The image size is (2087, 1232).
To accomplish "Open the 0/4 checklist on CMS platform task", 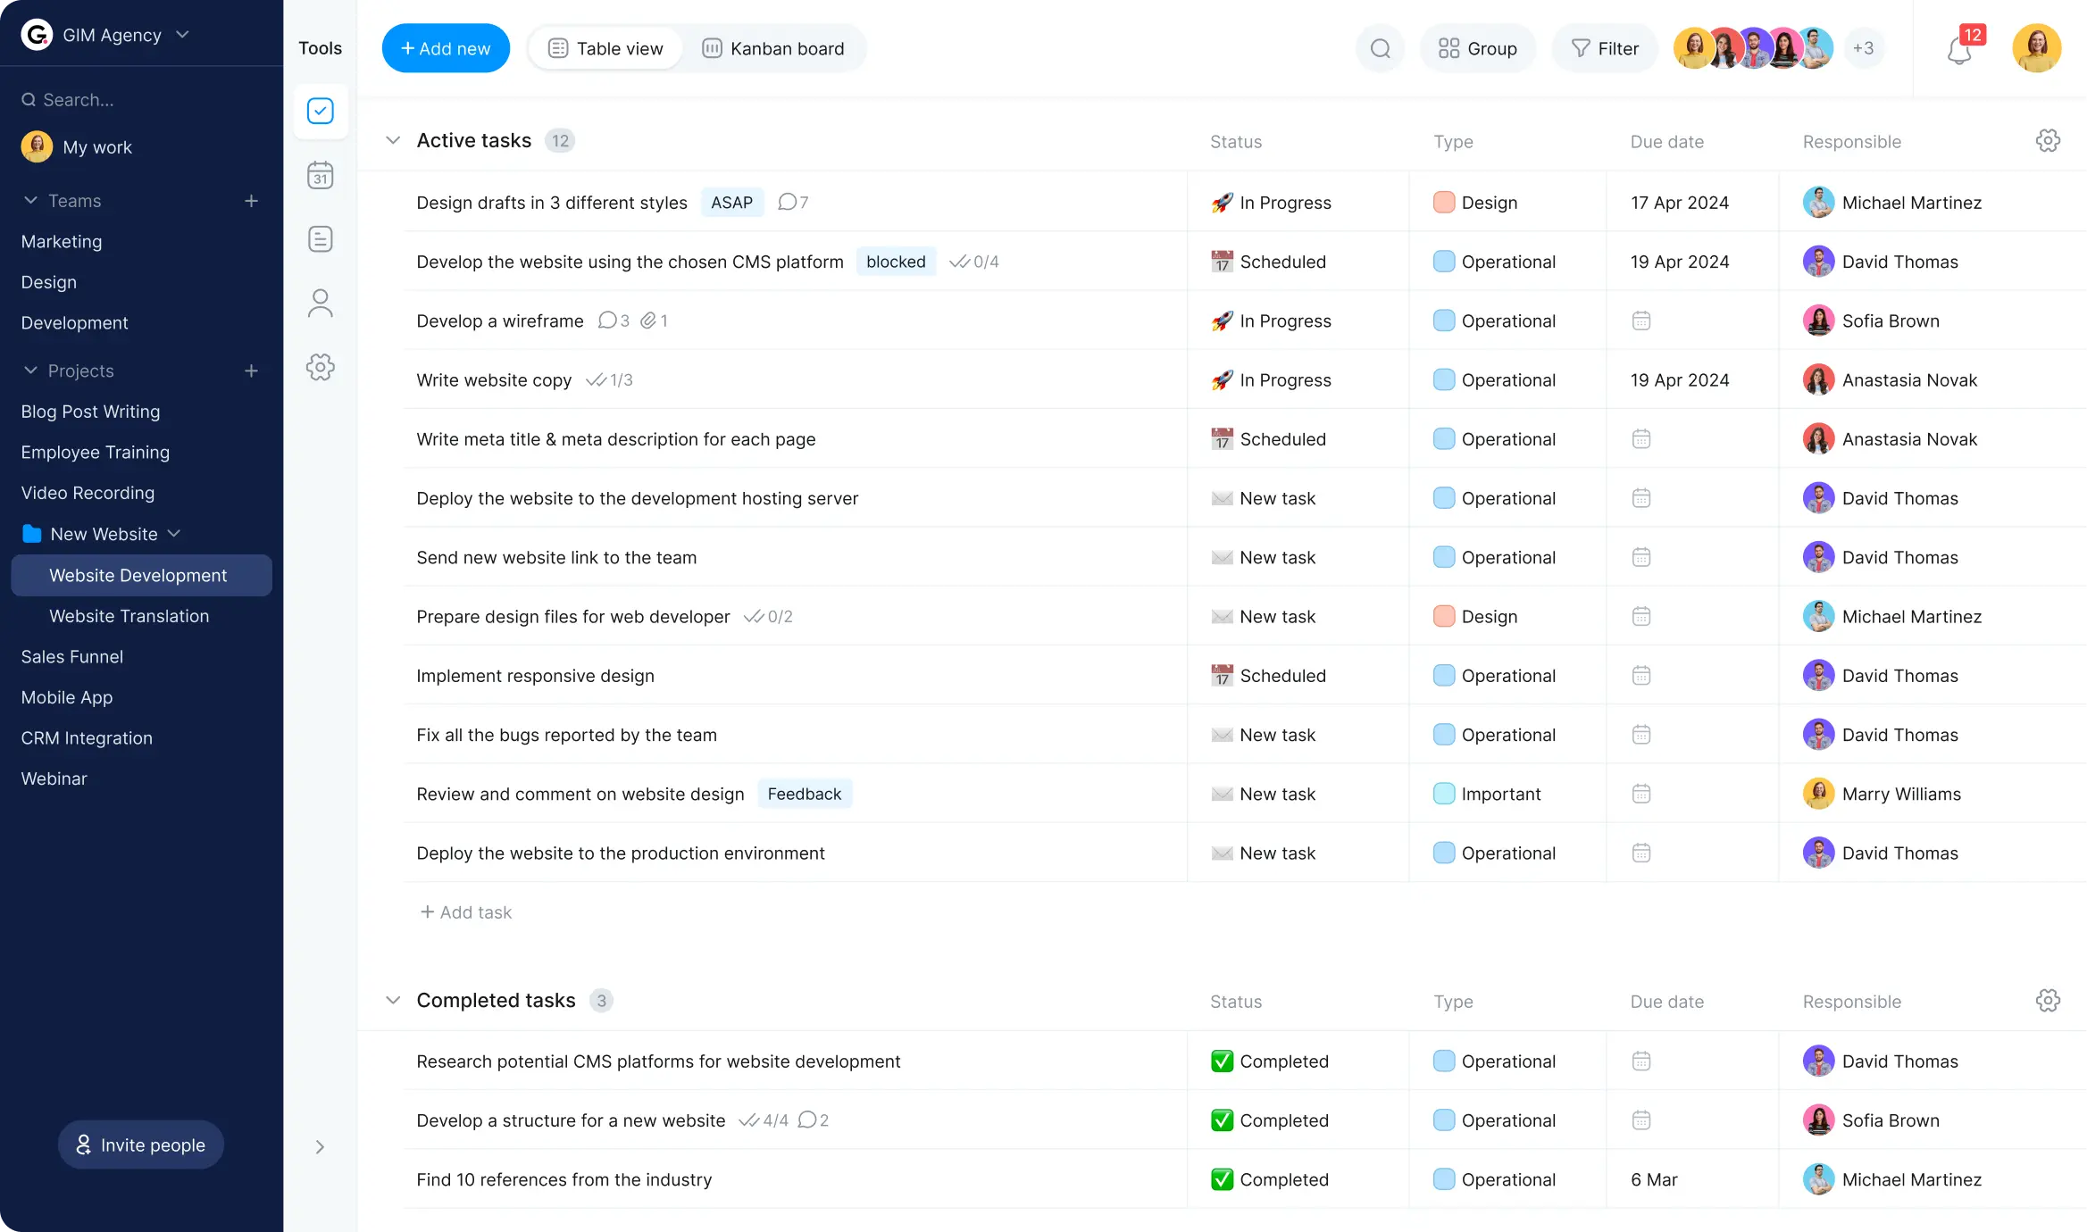I will (973, 262).
